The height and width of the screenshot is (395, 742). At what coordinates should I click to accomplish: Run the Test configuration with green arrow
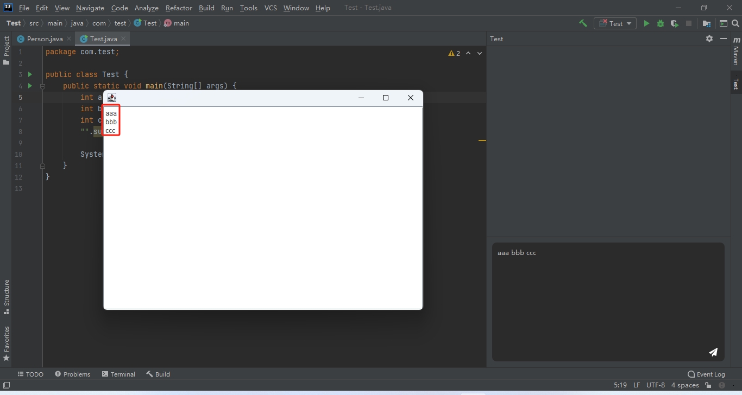(646, 23)
